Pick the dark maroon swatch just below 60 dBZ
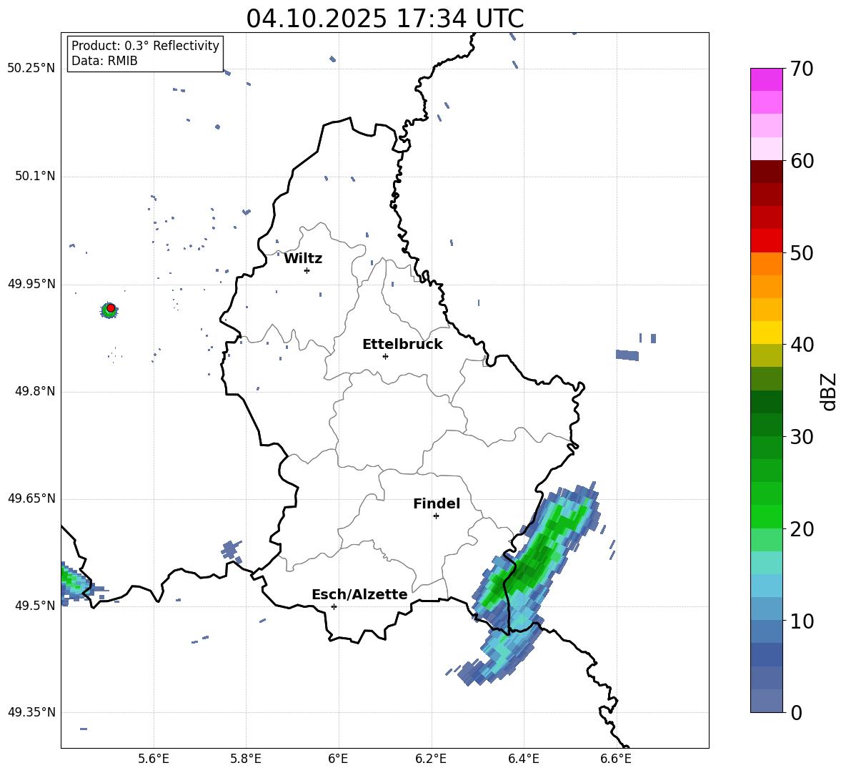 click(x=766, y=172)
